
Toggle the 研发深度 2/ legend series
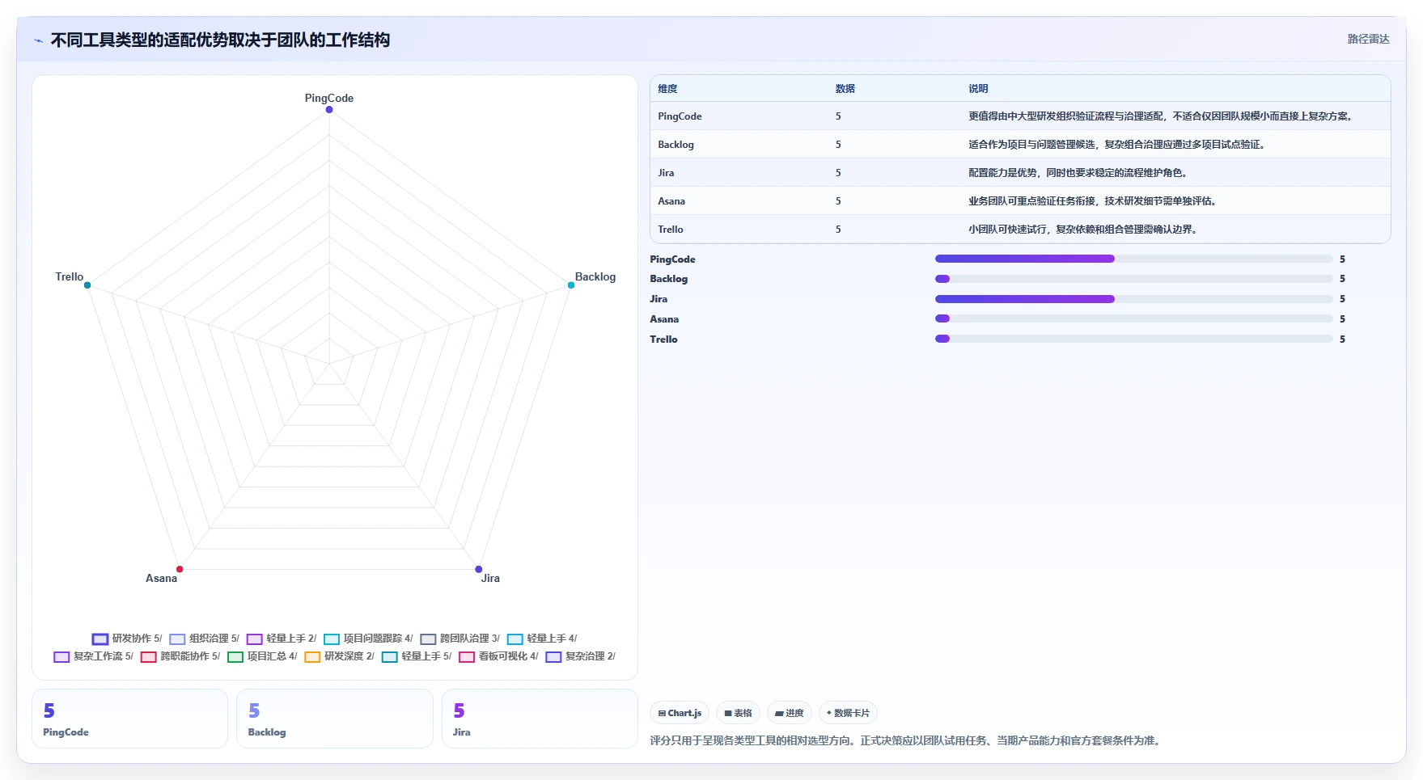click(340, 656)
